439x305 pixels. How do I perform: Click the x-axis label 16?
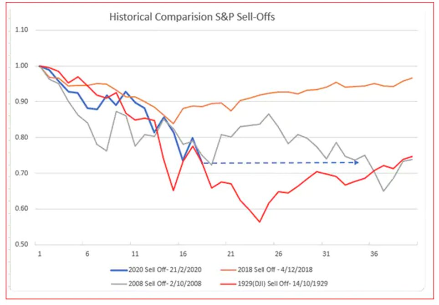[183, 254]
